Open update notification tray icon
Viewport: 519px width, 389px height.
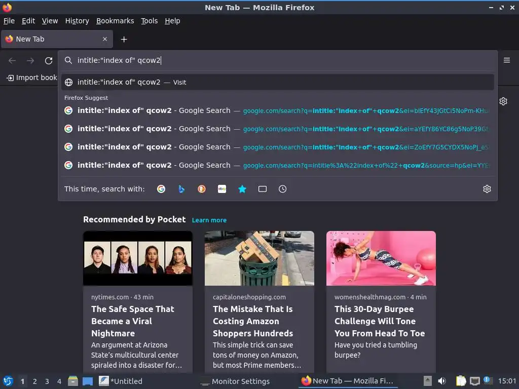tap(488, 380)
